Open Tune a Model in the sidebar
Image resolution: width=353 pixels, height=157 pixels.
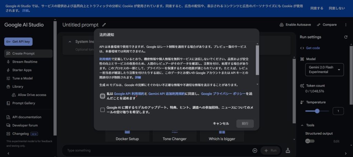click(28, 78)
